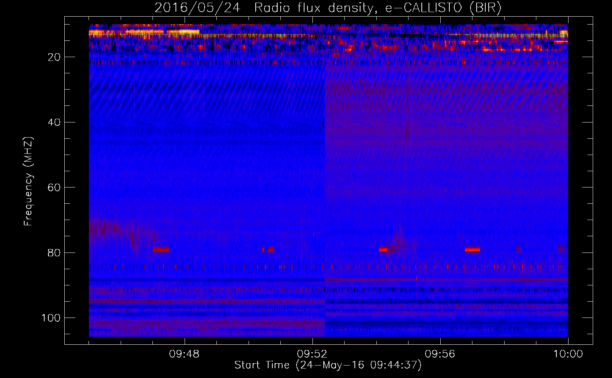Click the red burst near 80 MHz just before 09:57
The width and height of the screenshot is (612, 378).
pyautogui.click(x=472, y=250)
